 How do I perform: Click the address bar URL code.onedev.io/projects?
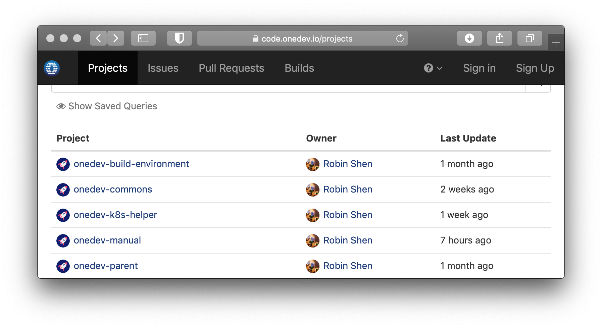pos(307,39)
